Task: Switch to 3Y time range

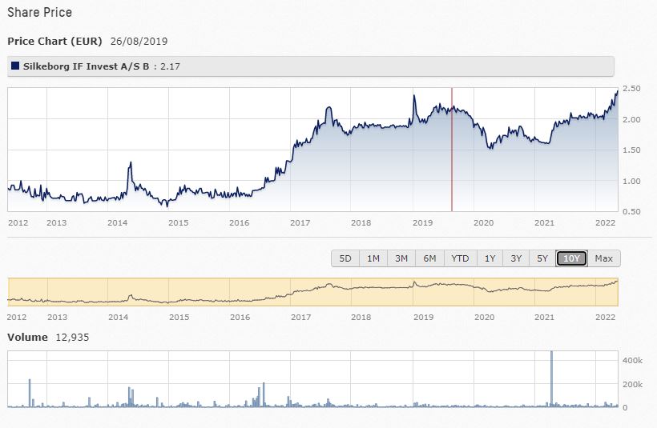Action: tap(516, 258)
